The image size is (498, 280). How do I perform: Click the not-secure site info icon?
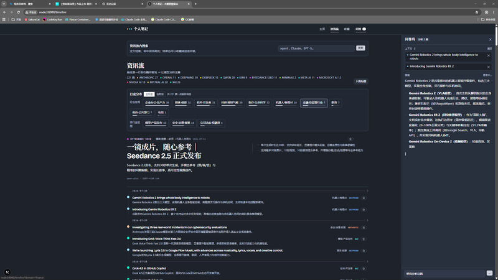pos(31,12)
